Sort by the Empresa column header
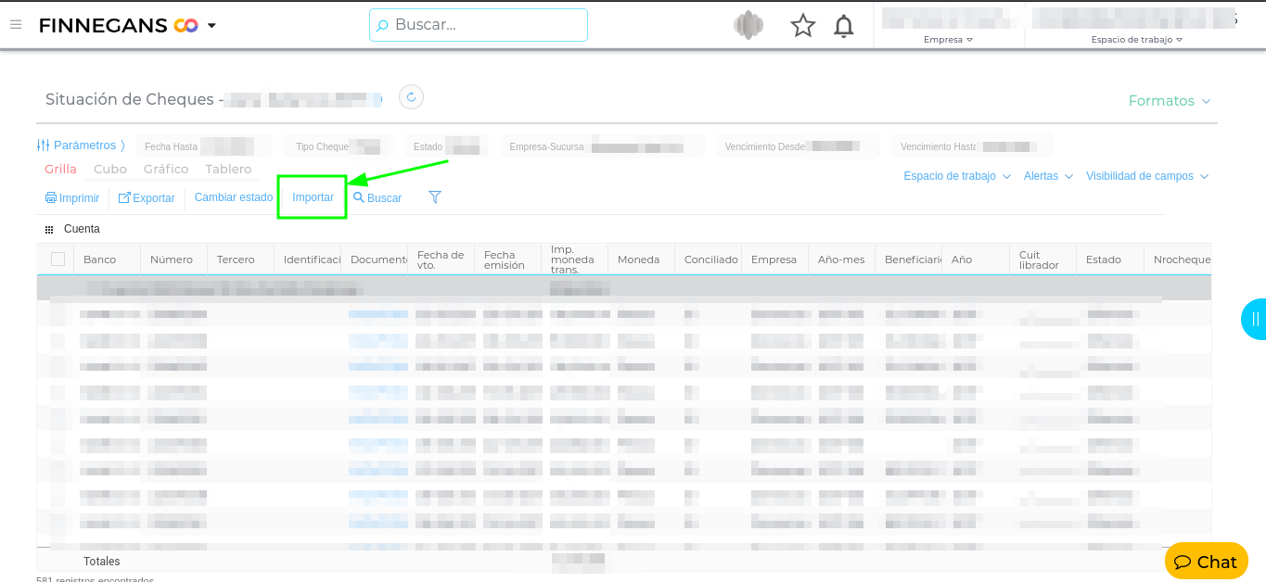 774,259
